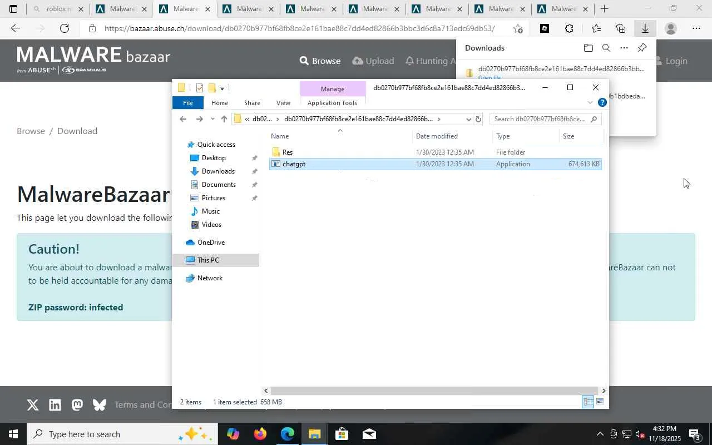Sort by the Date modified column header
The width and height of the screenshot is (712, 445).
coord(453,136)
